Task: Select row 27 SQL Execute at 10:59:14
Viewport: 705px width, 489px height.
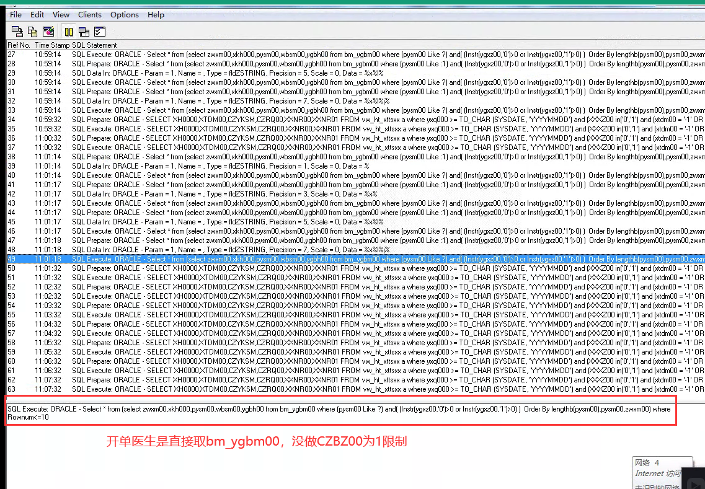Action: 356,55
